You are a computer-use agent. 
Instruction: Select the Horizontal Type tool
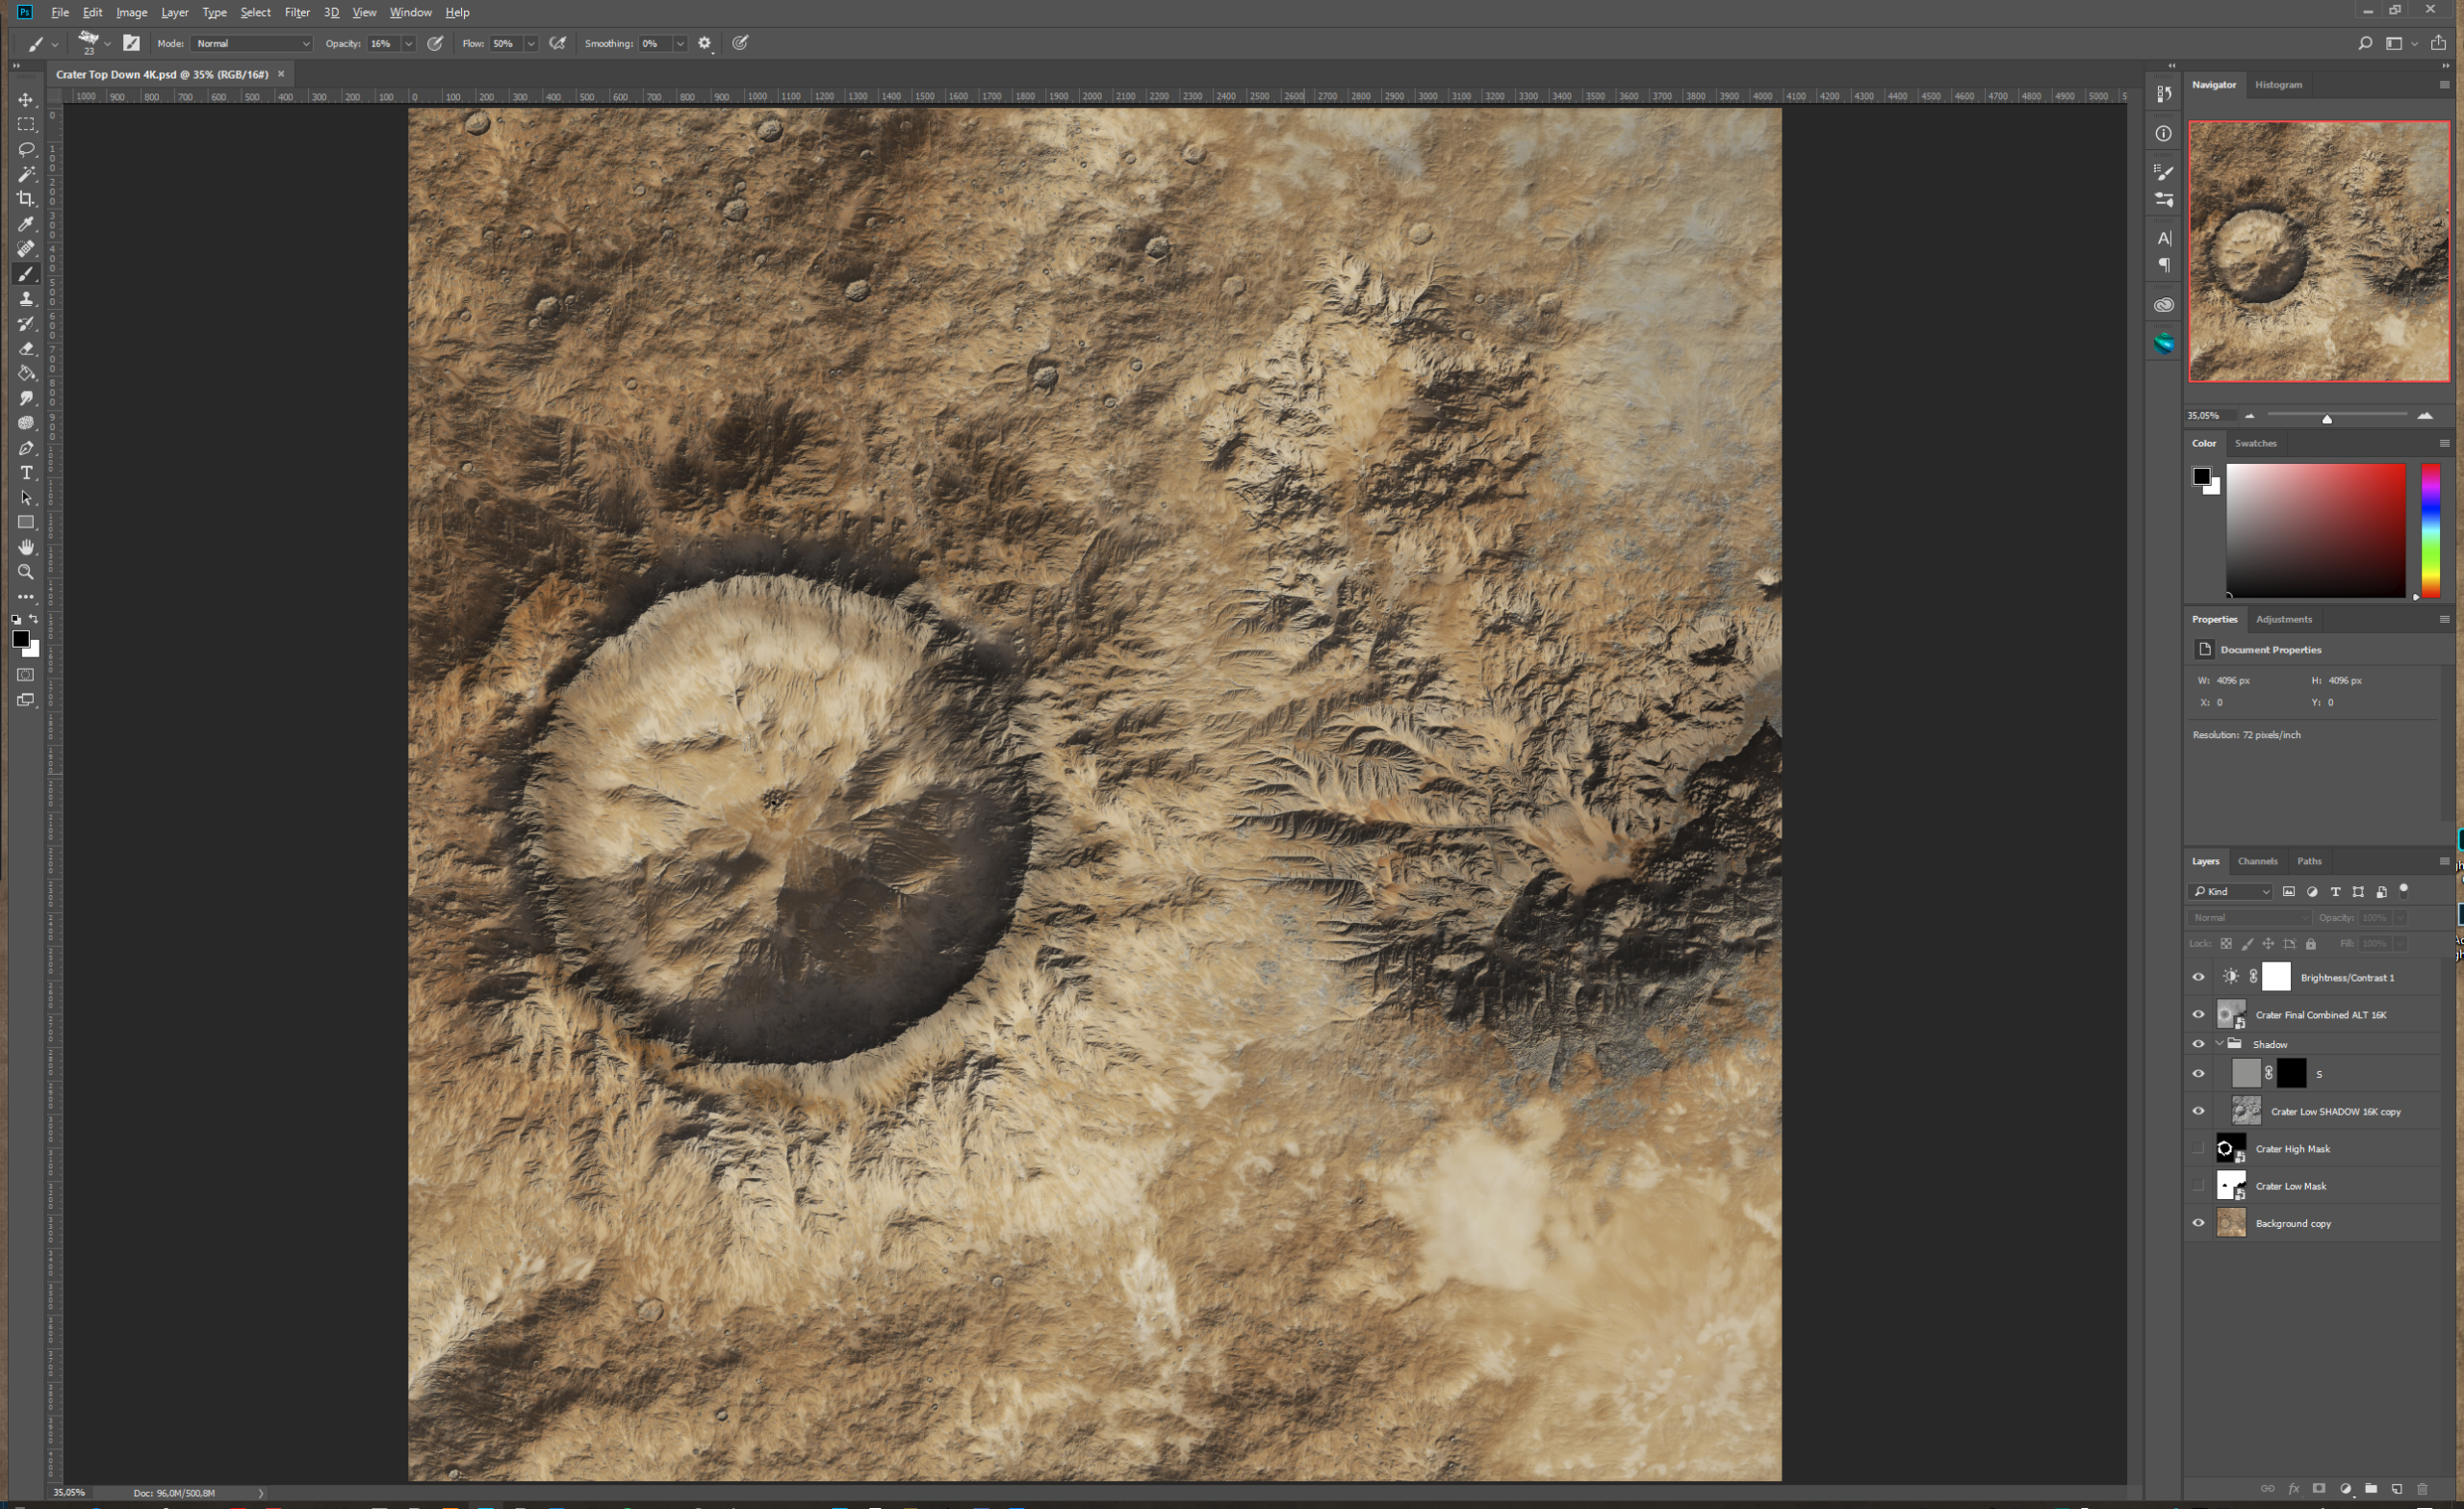click(26, 473)
